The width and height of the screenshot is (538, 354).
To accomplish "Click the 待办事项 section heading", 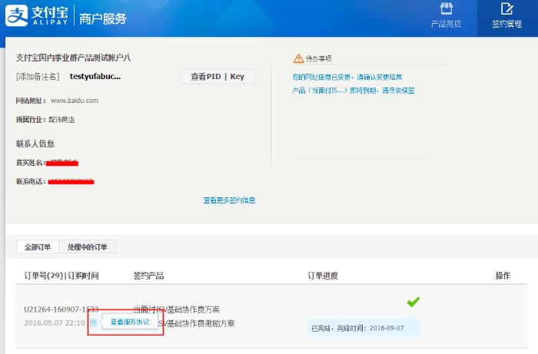I will click(x=319, y=58).
